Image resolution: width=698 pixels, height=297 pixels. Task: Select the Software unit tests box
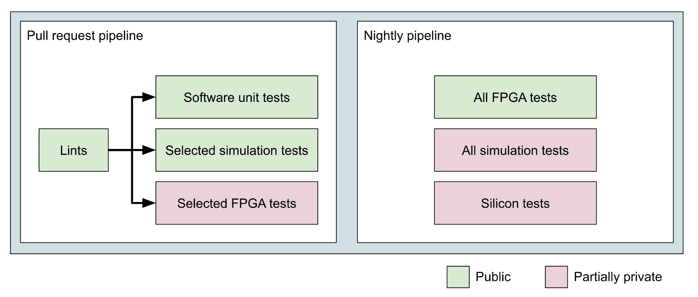pos(236,97)
